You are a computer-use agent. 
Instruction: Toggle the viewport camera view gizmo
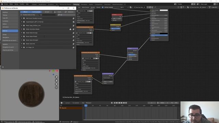click(x=56, y=84)
